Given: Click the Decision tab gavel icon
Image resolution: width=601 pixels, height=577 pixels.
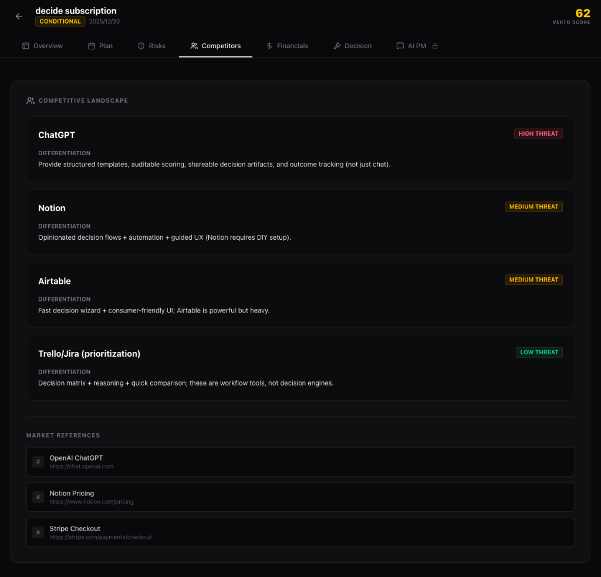Looking at the screenshot, I should (337, 46).
